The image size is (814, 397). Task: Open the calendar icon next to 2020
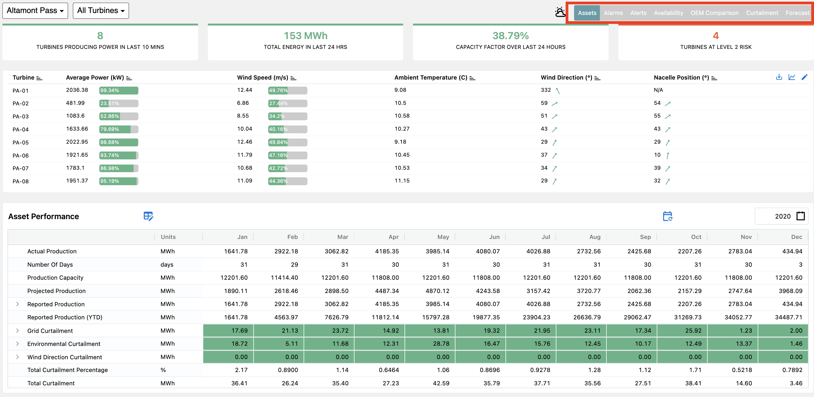pos(800,216)
